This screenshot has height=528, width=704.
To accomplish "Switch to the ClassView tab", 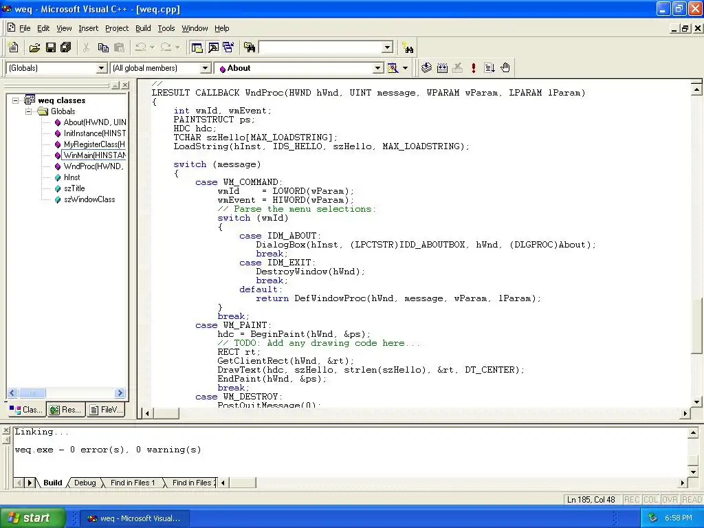I will point(26,410).
